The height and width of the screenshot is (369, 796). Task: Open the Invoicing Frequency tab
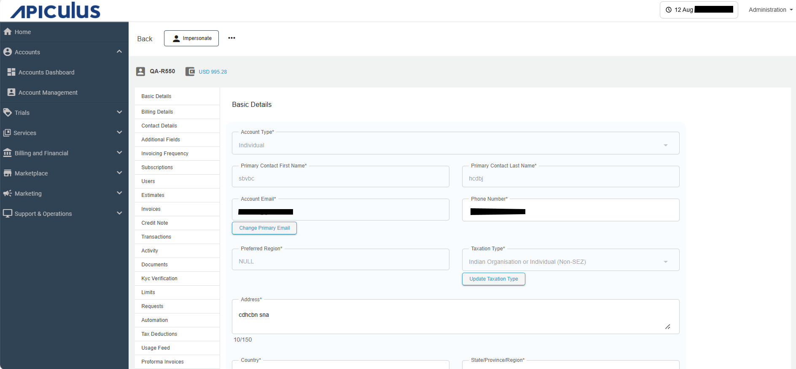pyautogui.click(x=177, y=154)
